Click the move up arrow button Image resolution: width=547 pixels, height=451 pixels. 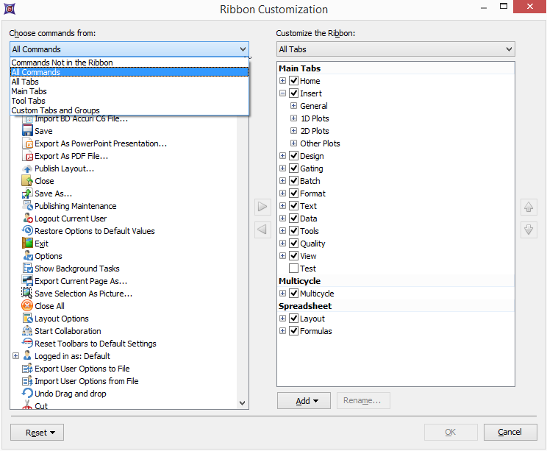(x=528, y=207)
